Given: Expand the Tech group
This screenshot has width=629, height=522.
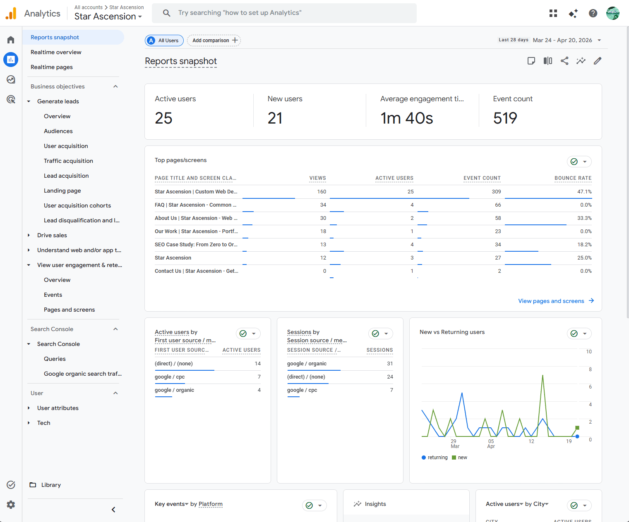Looking at the screenshot, I should pos(29,423).
